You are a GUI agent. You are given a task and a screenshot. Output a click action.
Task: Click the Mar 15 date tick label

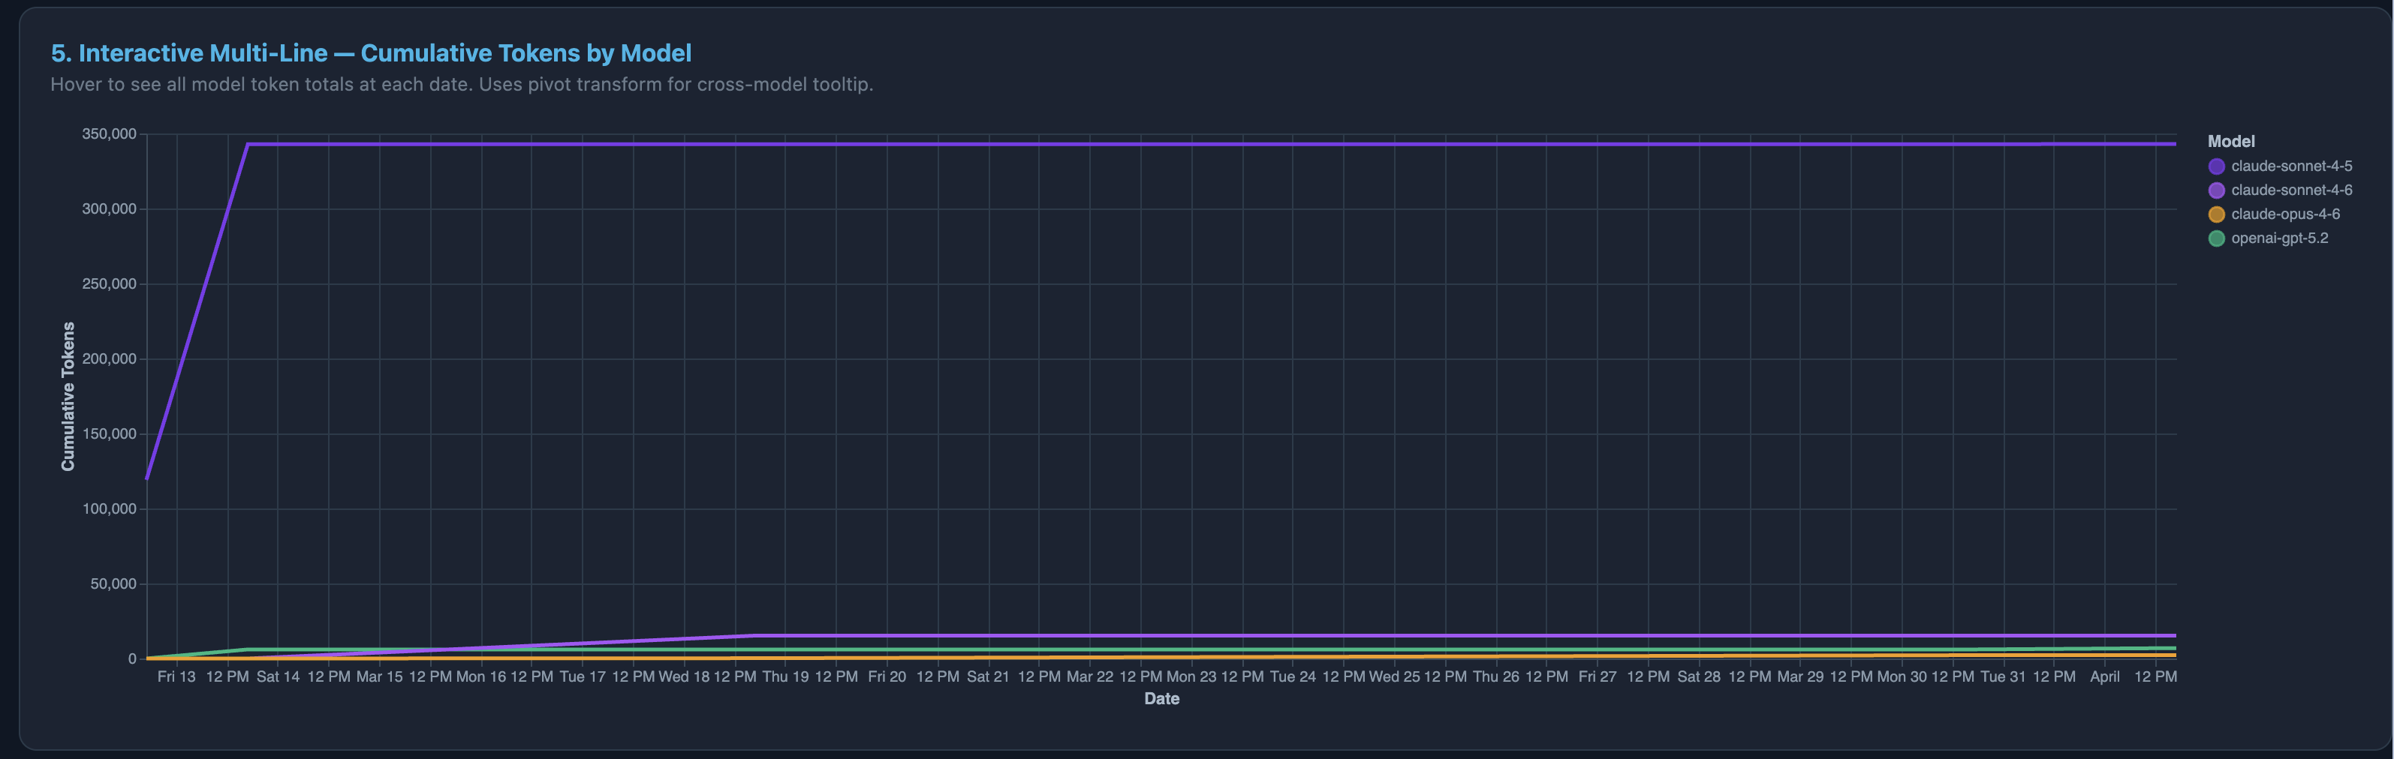(379, 676)
